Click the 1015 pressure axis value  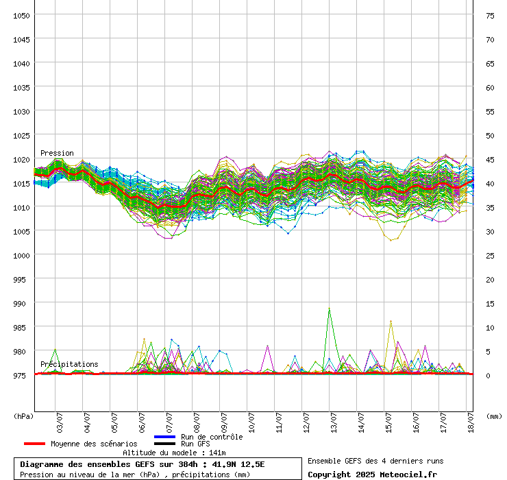21,184
